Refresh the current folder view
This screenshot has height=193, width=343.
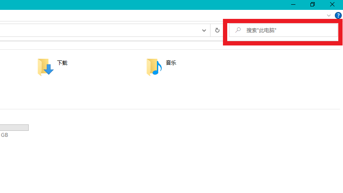click(217, 30)
